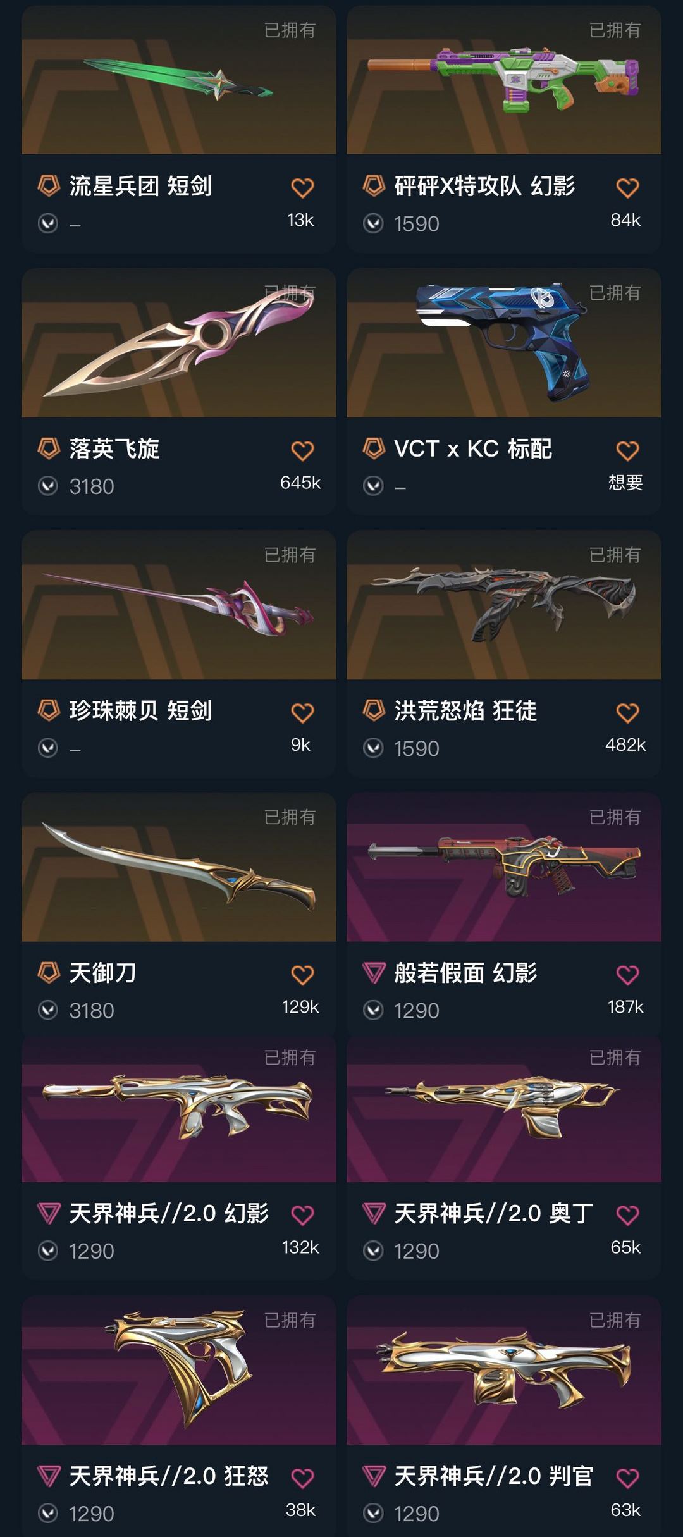Screen dimensions: 683x1537
Task: Tap the heart icon for 落英飞旋
Action: [x=302, y=450]
